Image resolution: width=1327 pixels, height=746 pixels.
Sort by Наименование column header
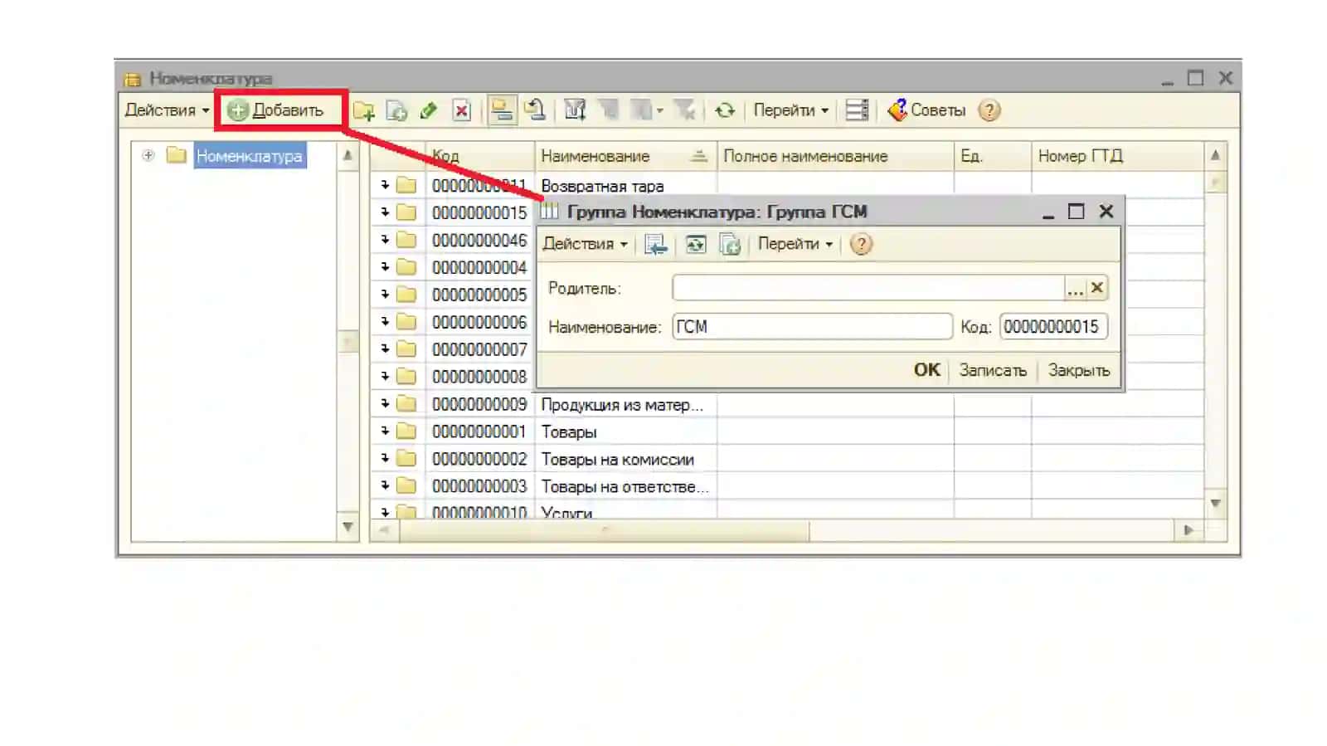coord(625,156)
